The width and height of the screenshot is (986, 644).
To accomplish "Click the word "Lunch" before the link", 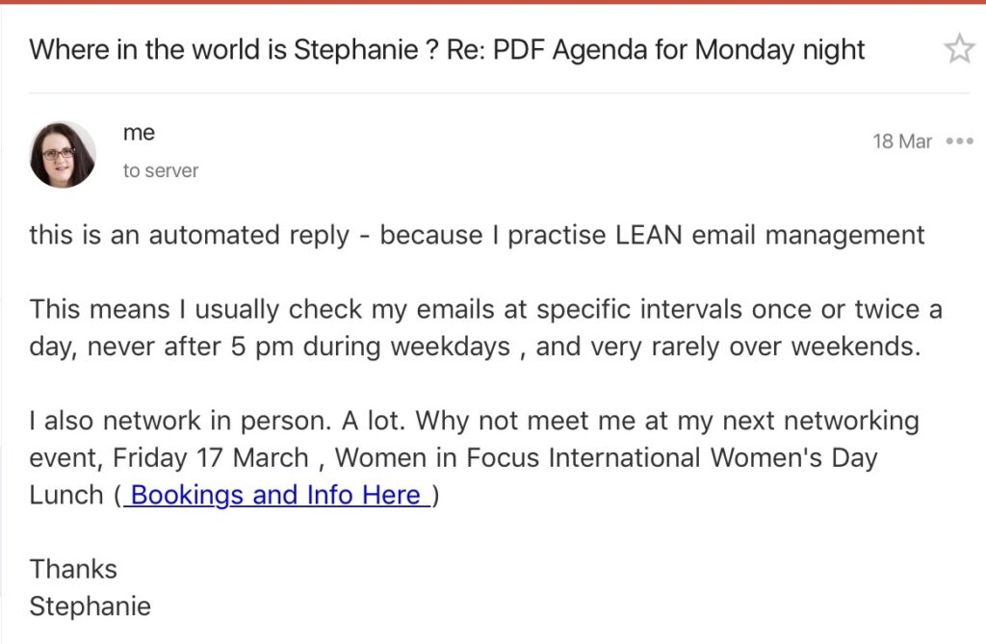I will click(66, 495).
